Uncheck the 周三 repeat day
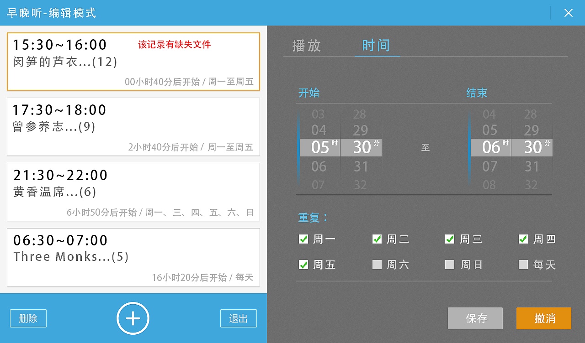585x343 pixels. 450,239
